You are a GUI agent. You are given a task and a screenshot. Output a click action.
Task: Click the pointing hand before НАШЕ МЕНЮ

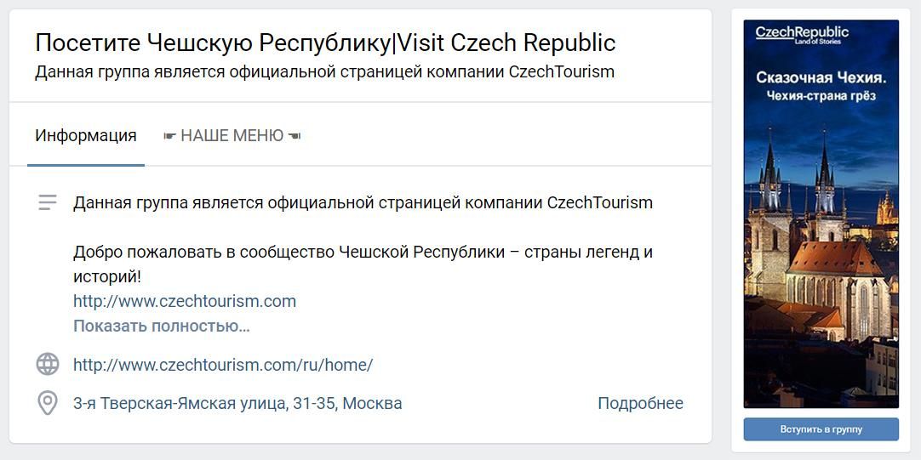coord(169,136)
